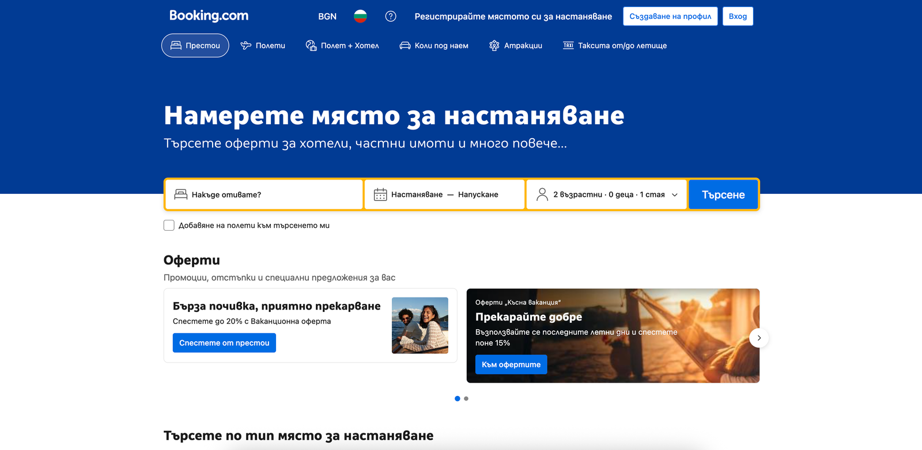Open help via question mark icon
Screen dimensions: 922x450
click(x=391, y=16)
